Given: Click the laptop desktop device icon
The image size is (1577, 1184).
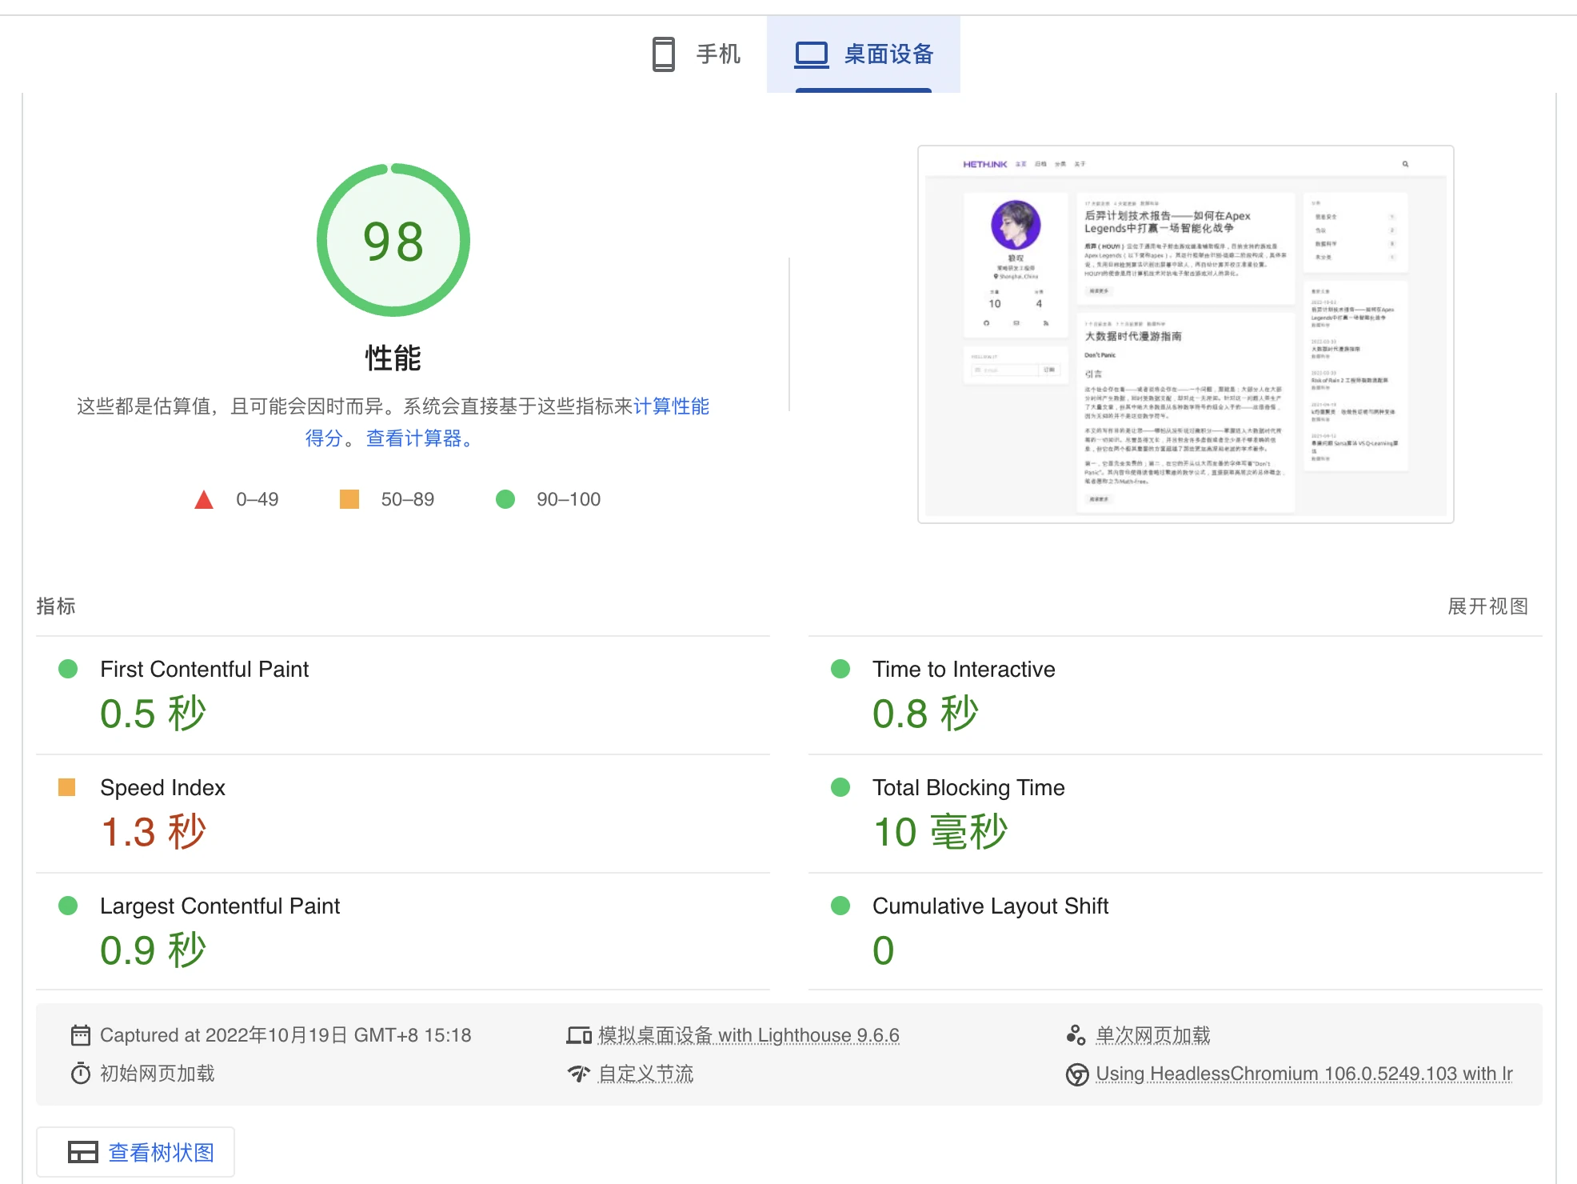Looking at the screenshot, I should pos(811,54).
